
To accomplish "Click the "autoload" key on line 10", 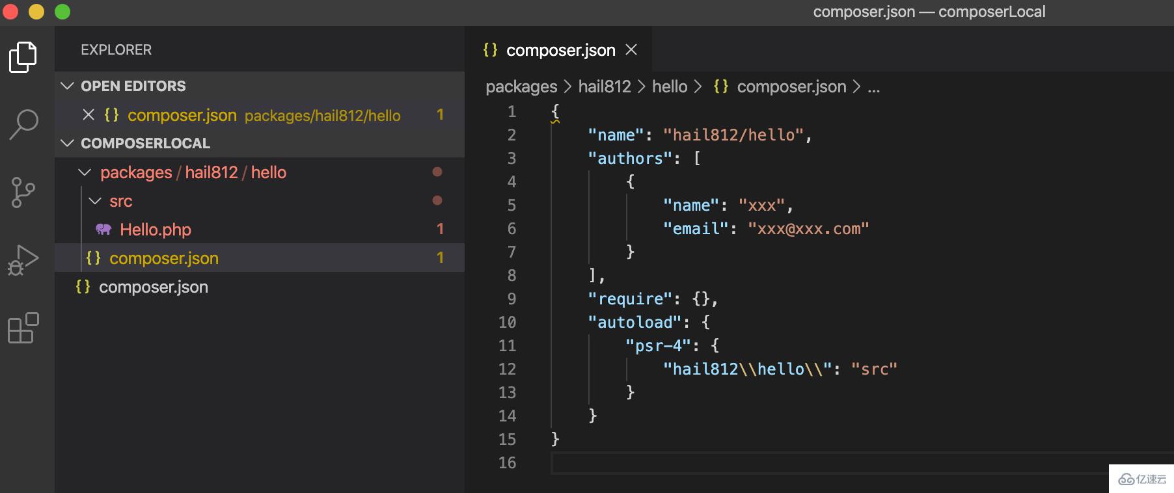I will [635, 323].
